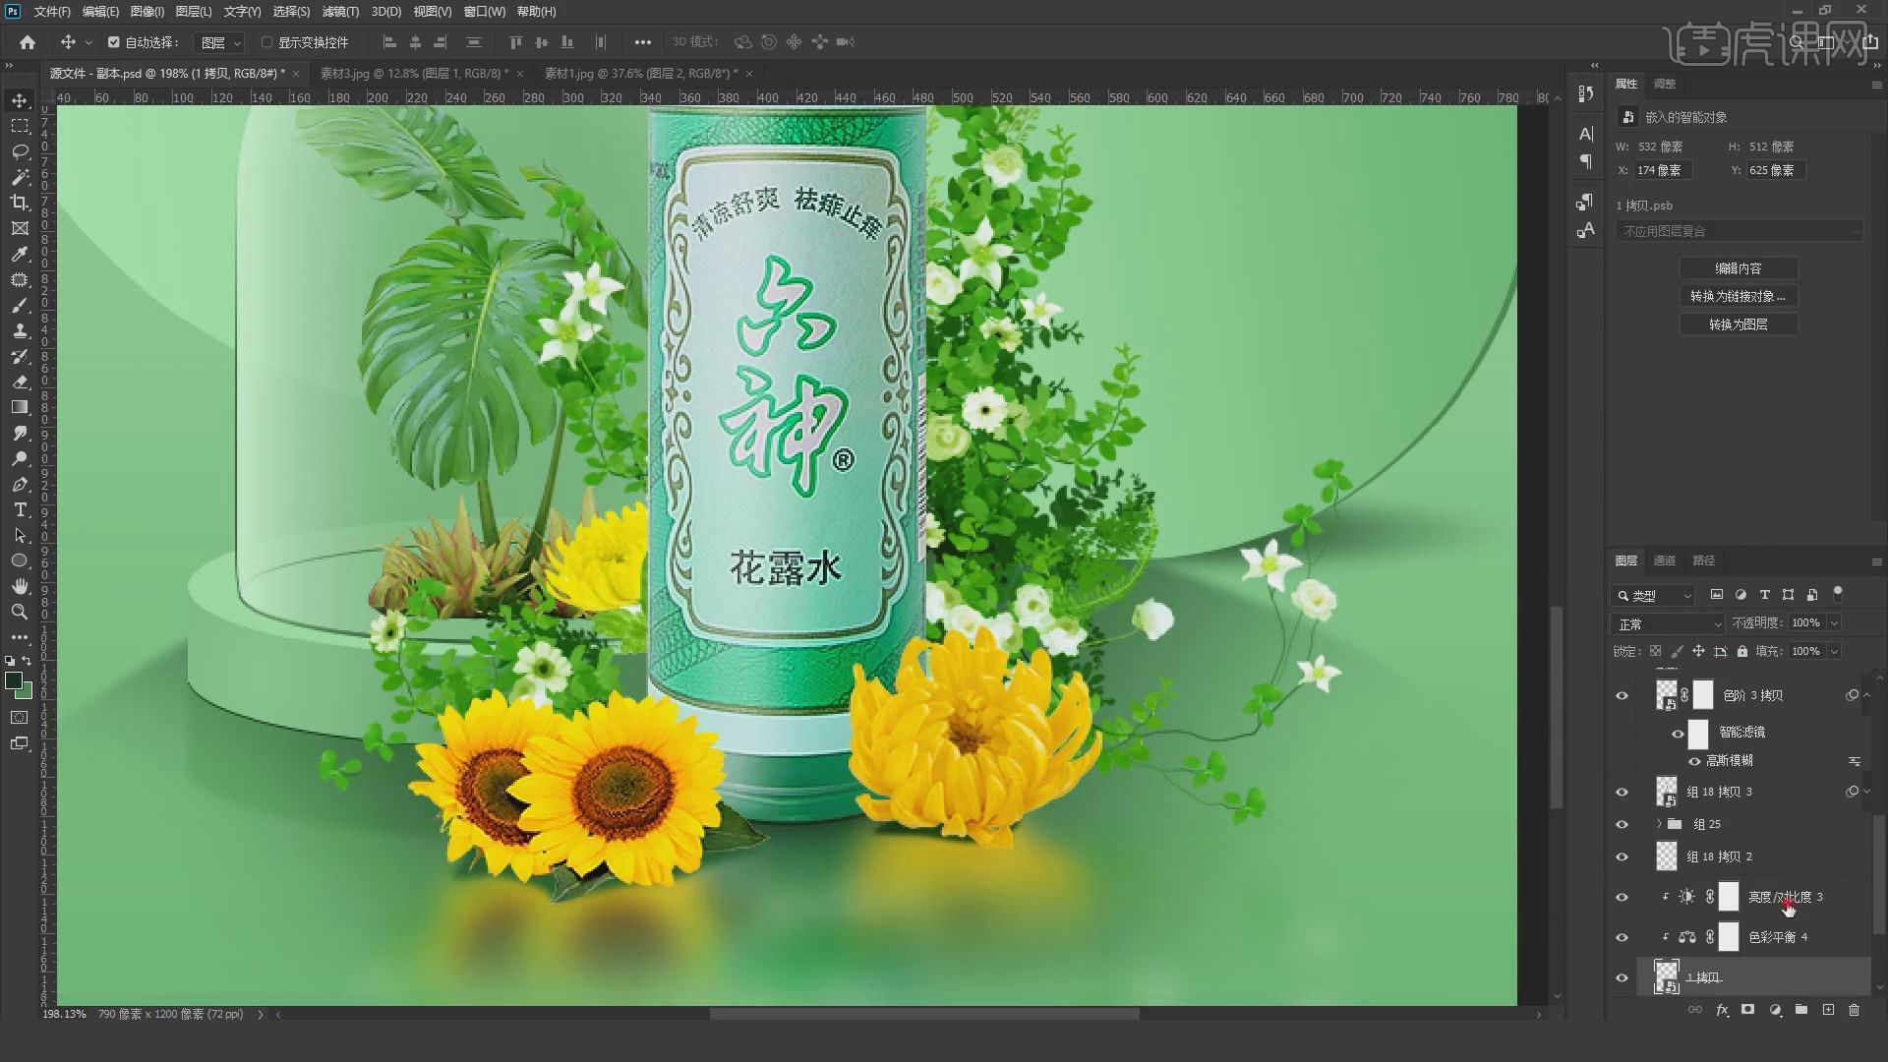This screenshot has width=1888, height=1062.
Task: Add a new layer mask
Action: [x=1748, y=1009]
